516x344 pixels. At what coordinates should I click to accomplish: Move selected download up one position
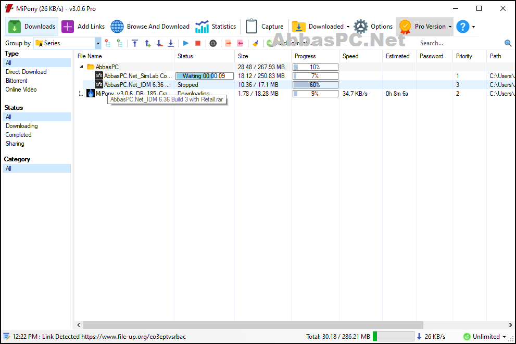pyautogui.click(x=147, y=43)
